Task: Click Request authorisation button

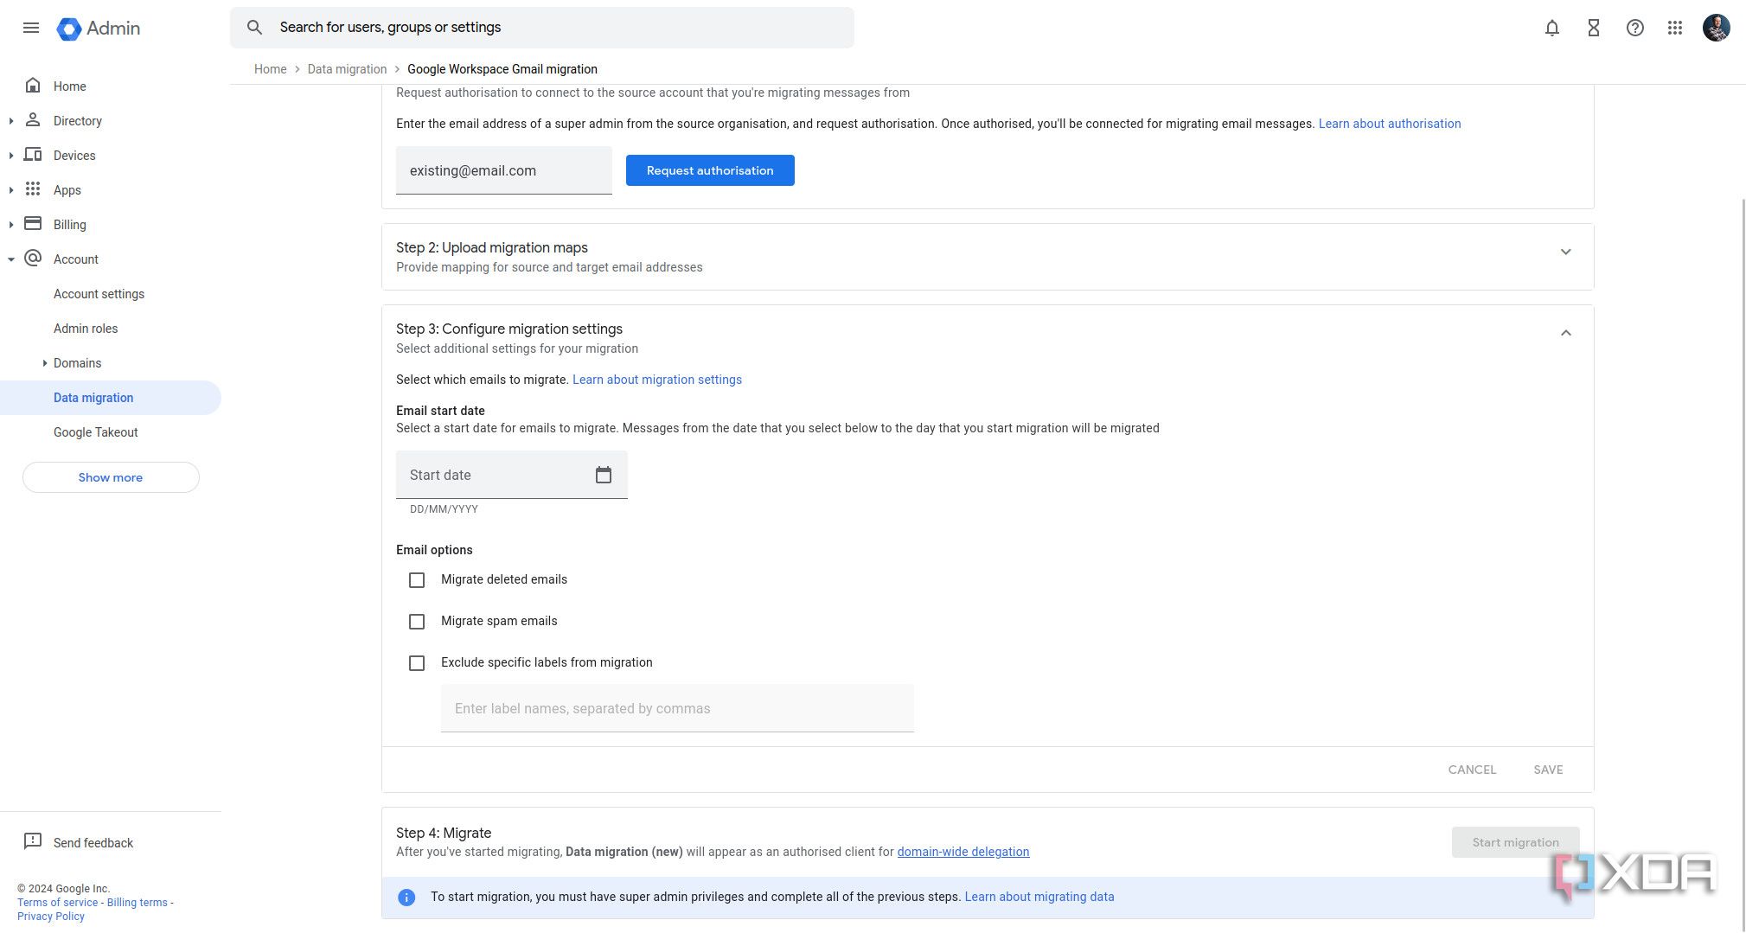Action: (x=710, y=170)
